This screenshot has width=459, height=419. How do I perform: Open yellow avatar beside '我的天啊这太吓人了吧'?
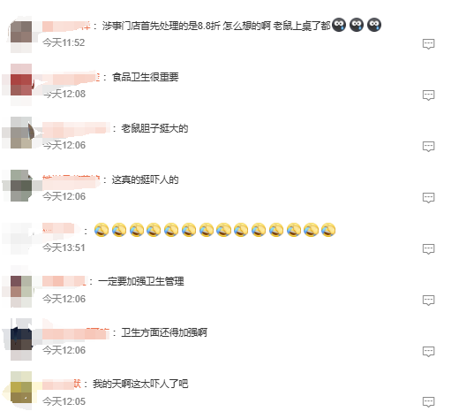21,387
